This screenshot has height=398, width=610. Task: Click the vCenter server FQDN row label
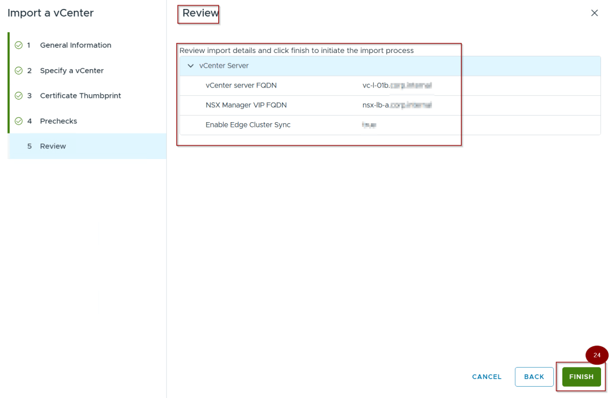coord(241,86)
